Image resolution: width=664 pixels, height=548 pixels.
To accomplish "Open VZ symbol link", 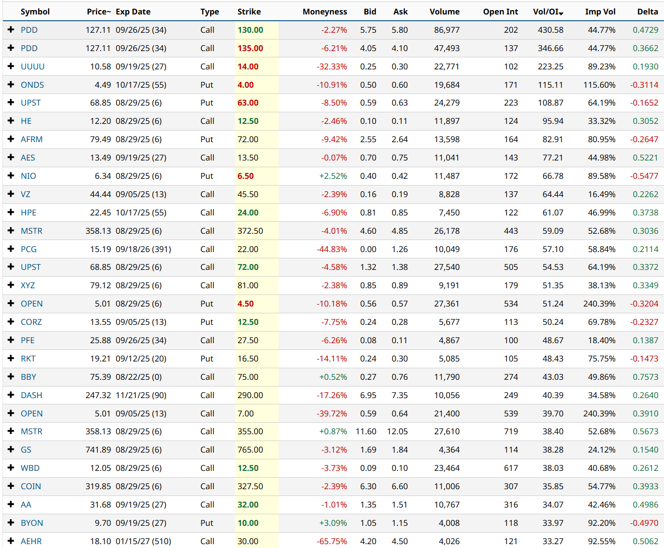I will [x=26, y=194].
